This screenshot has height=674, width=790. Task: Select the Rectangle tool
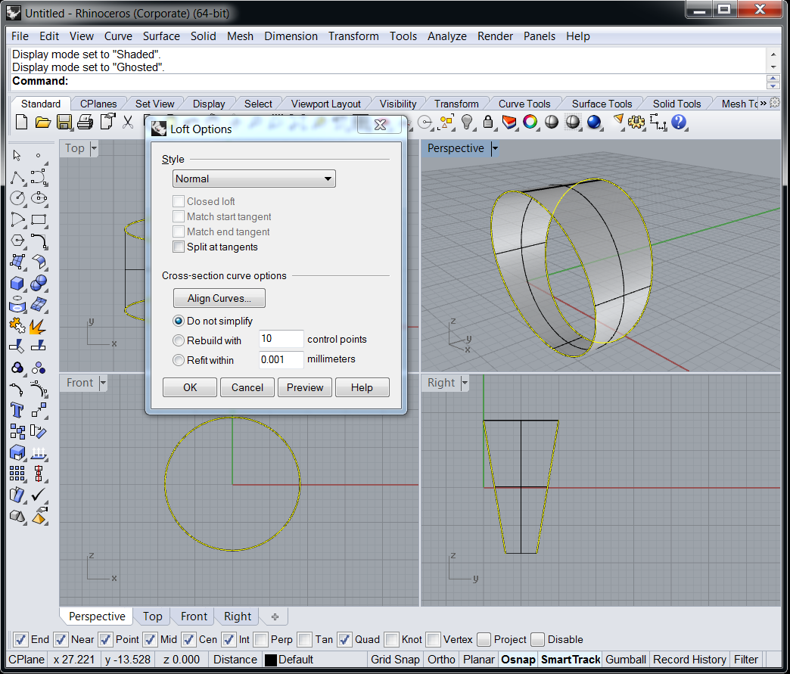pos(39,219)
